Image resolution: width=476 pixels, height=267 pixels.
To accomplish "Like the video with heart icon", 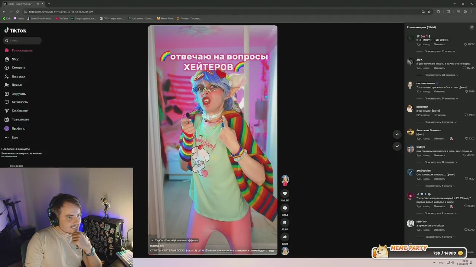I will coord(285,194).
